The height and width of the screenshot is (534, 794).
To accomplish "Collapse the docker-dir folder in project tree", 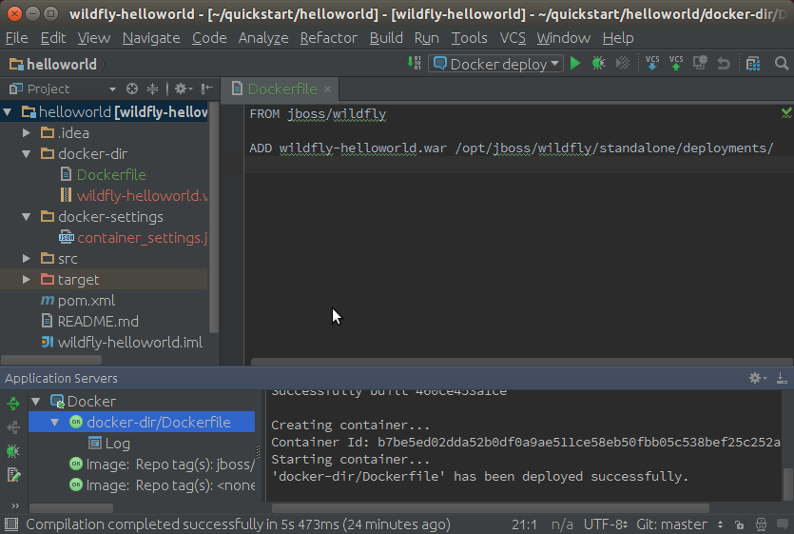I will (x=27, y=154).
